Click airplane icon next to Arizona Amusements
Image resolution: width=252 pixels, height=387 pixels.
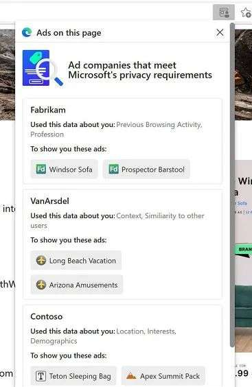pos(41,285)
